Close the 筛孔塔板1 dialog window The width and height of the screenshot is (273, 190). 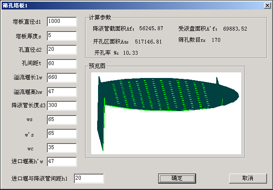click(267, 6)
